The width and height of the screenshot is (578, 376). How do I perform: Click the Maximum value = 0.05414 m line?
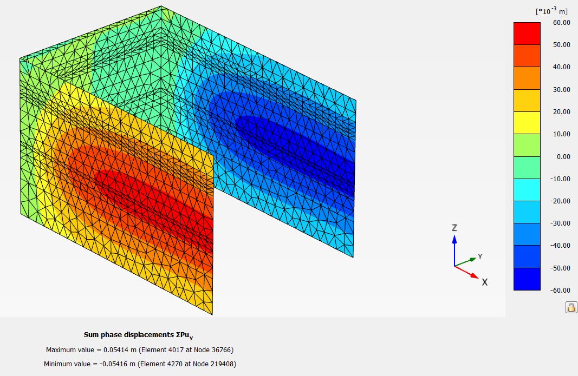[140, 350]
